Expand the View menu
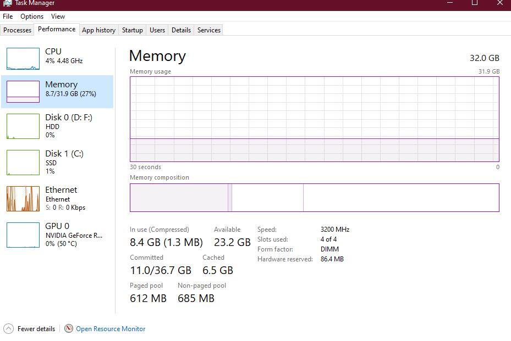The width and height of the screenshot is (511, 341). (x=58, y=16)
